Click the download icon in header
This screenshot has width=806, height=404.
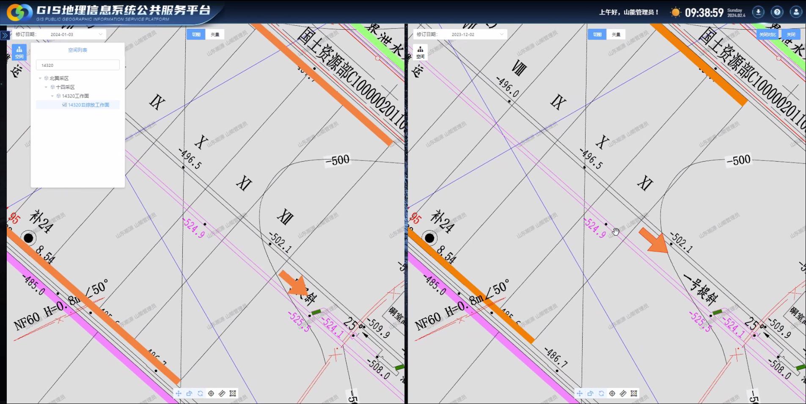click(758, 12)
